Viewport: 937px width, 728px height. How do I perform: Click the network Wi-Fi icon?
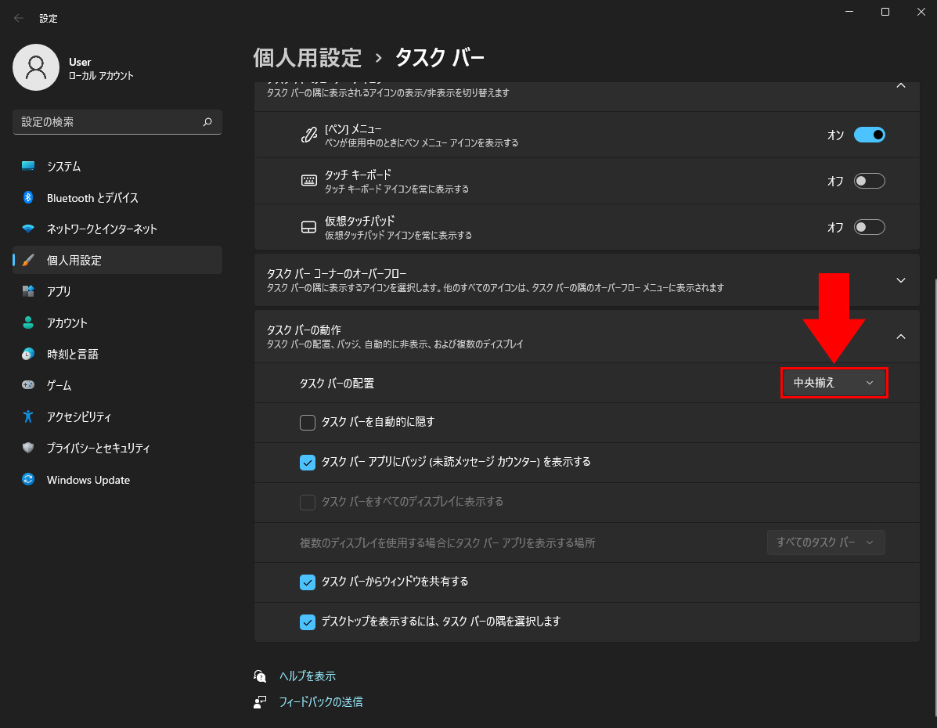pos(28,229)
